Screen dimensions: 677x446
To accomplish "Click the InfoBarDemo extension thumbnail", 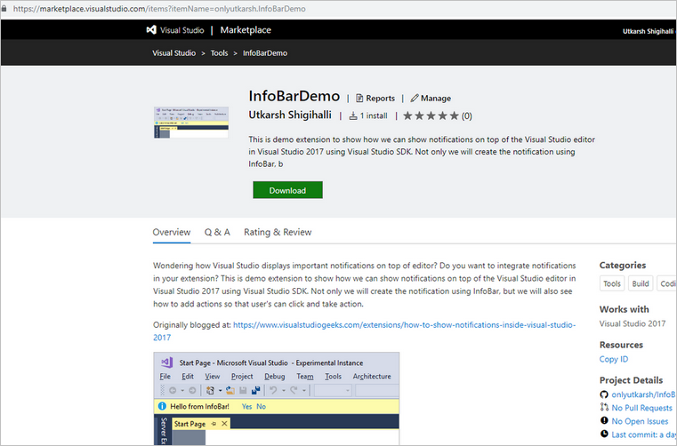I will click(191, 123).
